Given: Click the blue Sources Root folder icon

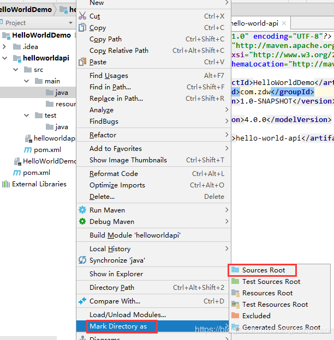Looking at the screenshot, I should click(x=235, y=270).
